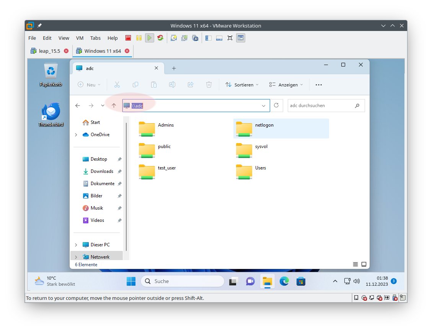This screenshot has width=432, height=332.
Task: Switch to the leap_15.5 tab
Action: click(49, 51)
